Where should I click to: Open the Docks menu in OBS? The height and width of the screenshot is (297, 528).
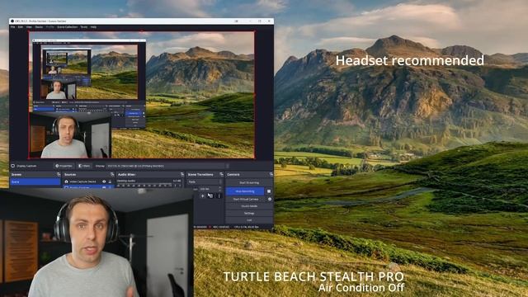click(x=39, y=27)
